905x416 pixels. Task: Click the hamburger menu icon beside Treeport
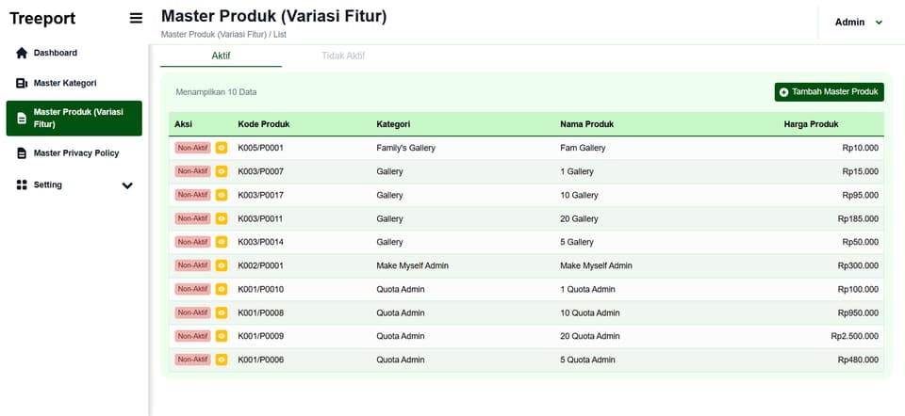point(136,19)
